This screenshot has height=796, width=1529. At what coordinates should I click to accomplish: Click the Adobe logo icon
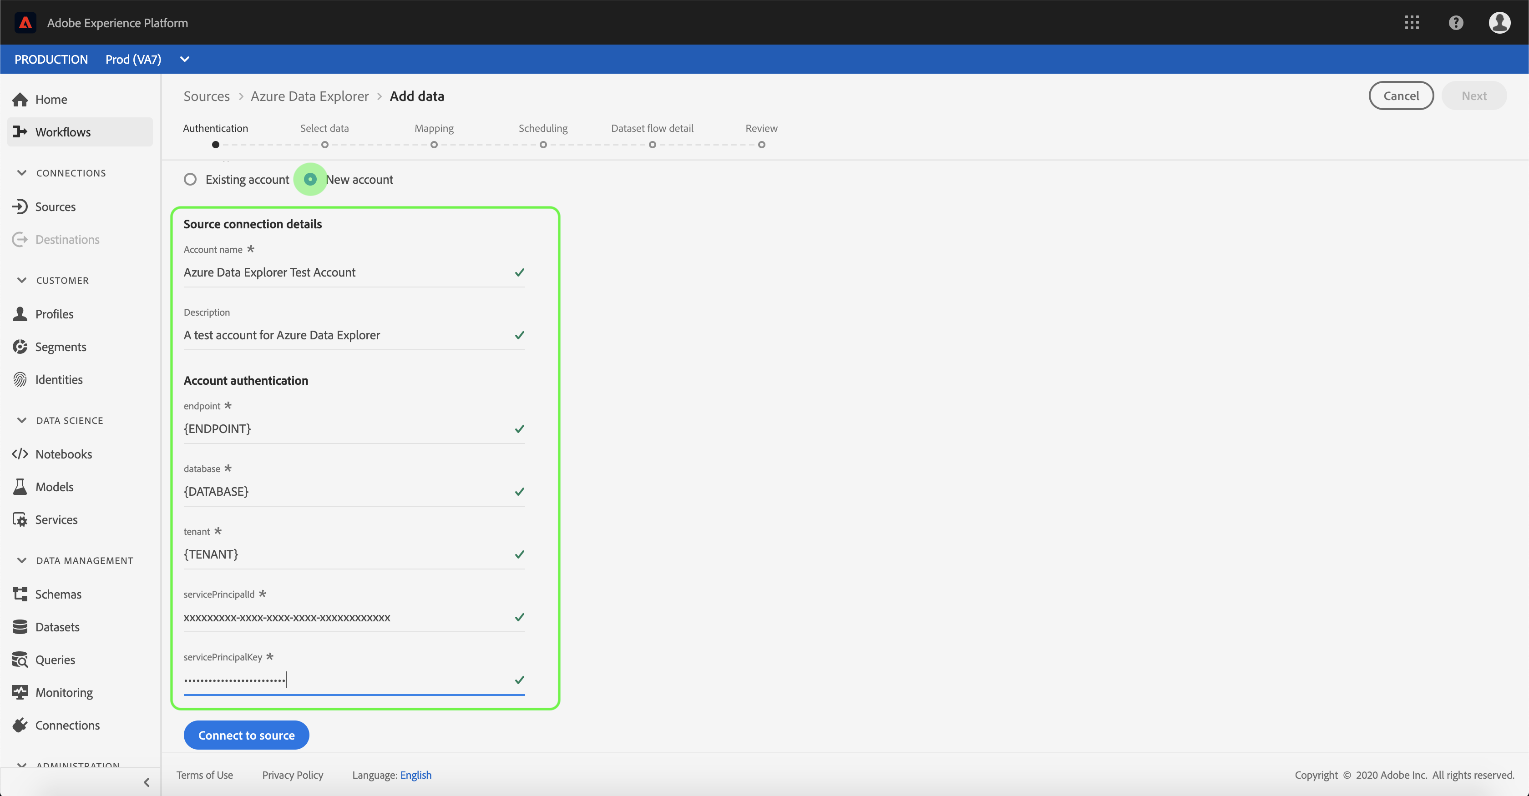click(25, 23)
